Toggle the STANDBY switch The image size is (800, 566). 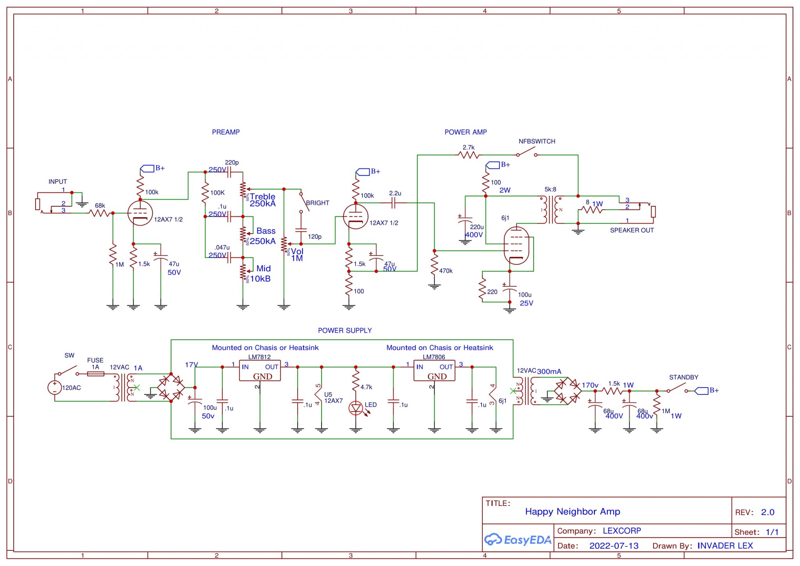(x=677, y=387)
